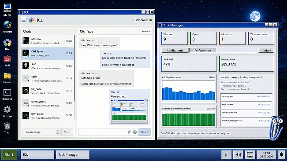Select the Performance tab

(203, 51)
